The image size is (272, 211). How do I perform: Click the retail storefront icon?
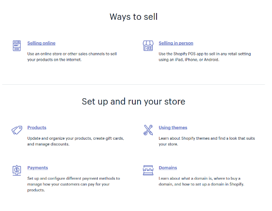[x=148, y=46]
